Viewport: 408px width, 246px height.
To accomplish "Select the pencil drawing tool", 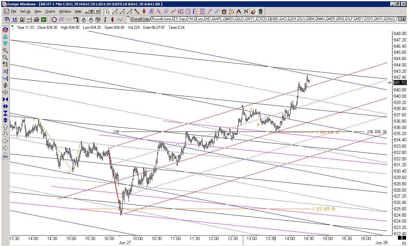I will tap(137, 11).
